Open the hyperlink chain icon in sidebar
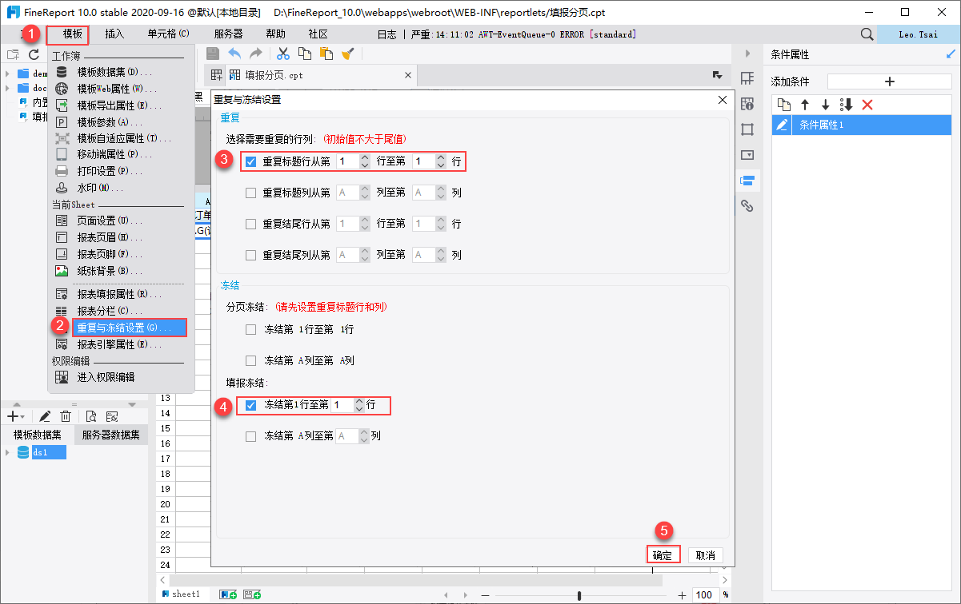The image size is (961, 604). 747,206
